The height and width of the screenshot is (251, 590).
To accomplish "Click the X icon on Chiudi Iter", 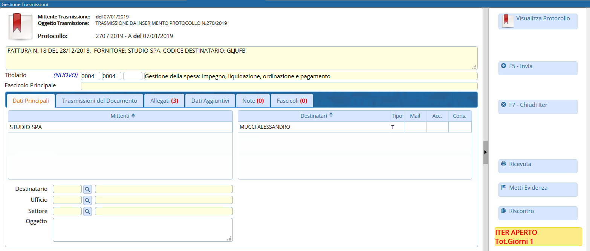I will [504, 105].
